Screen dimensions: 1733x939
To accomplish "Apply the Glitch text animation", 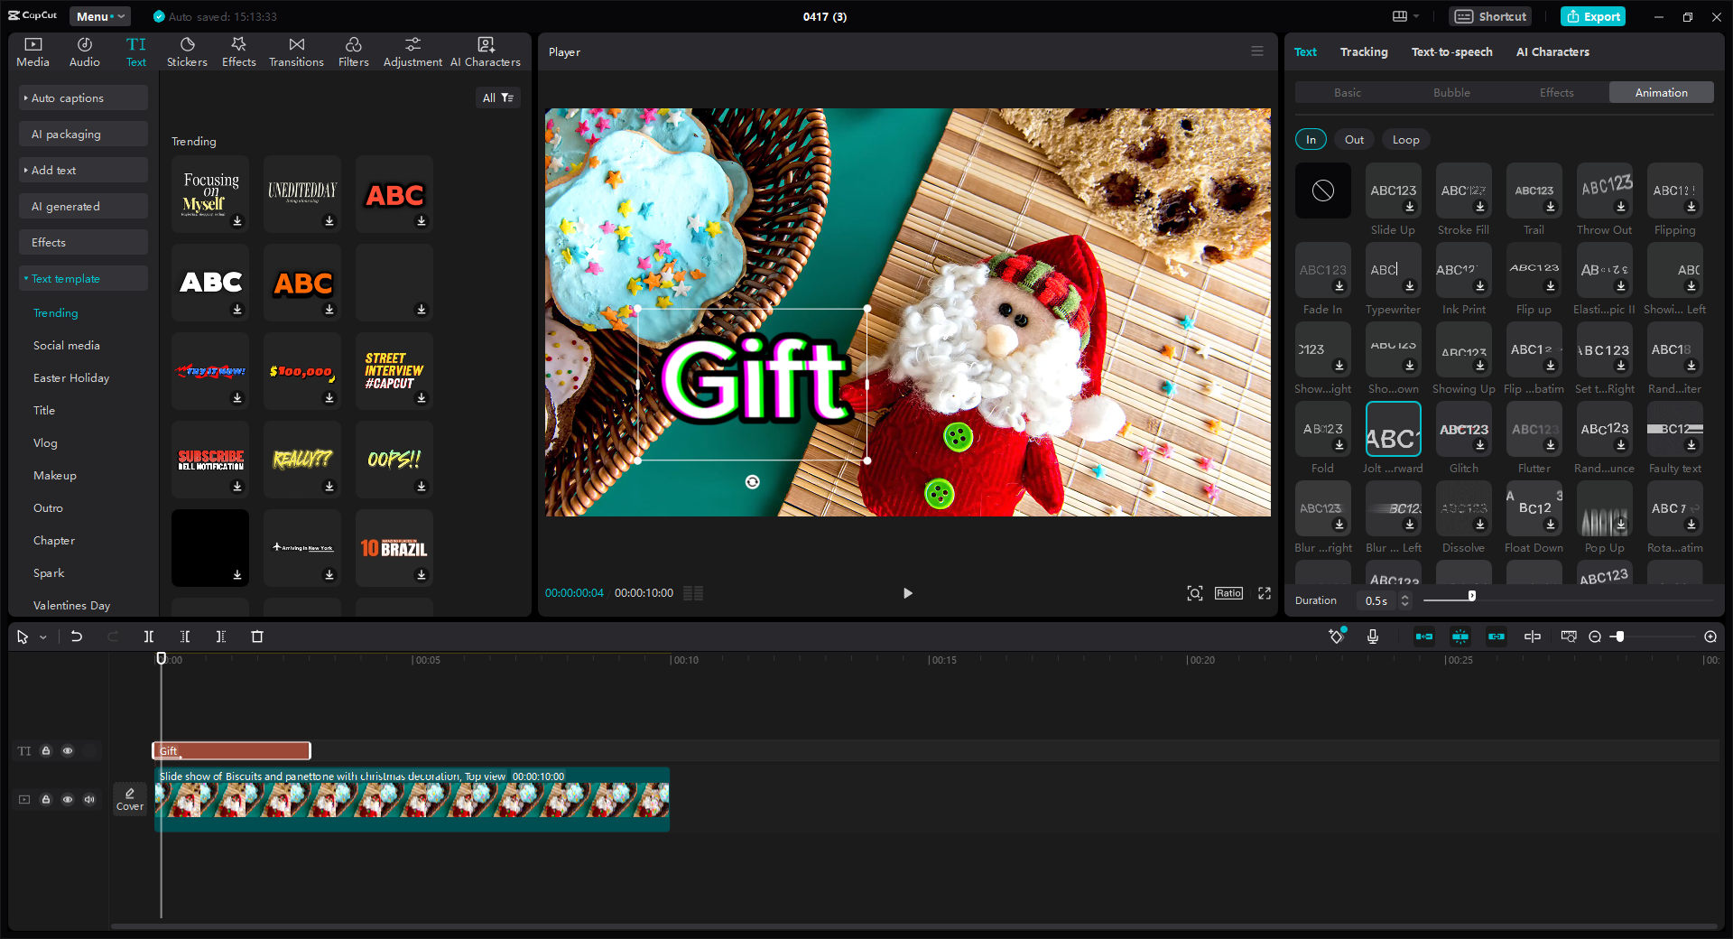I will coord(1463,429).
